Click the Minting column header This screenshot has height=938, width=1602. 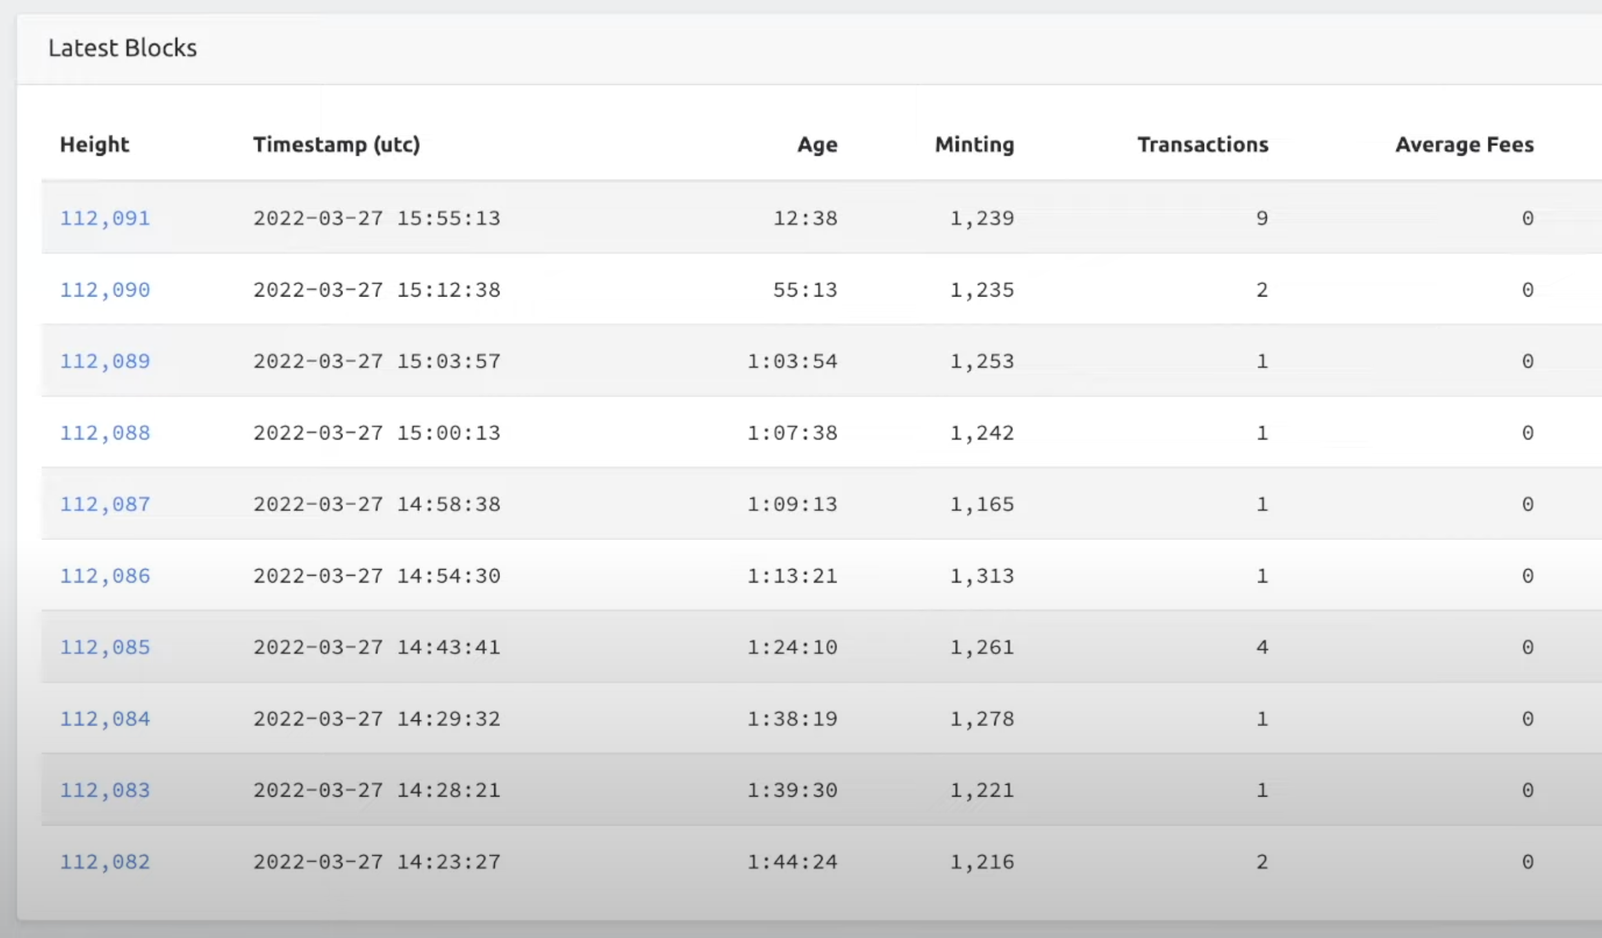pyautogui.click(x=975, y=145)
